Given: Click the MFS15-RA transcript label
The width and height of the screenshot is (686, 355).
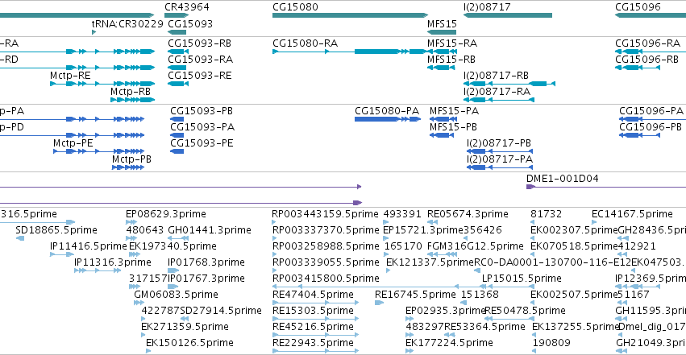Looking at the screenshot, I should [452, 43].
